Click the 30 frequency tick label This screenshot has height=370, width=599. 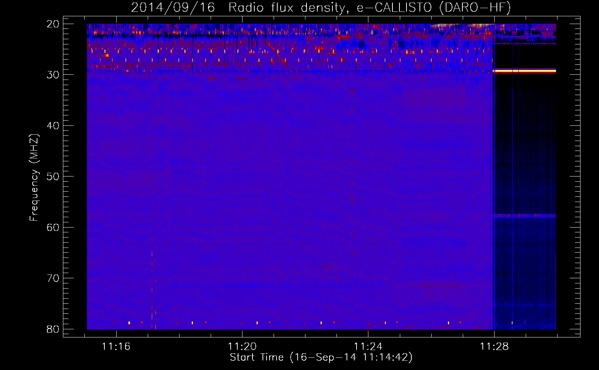pyautogui.click(x=53, y=75)
